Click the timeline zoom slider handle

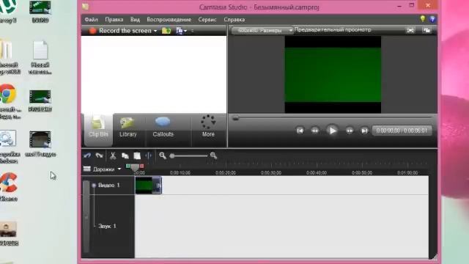tap(172, 155)
